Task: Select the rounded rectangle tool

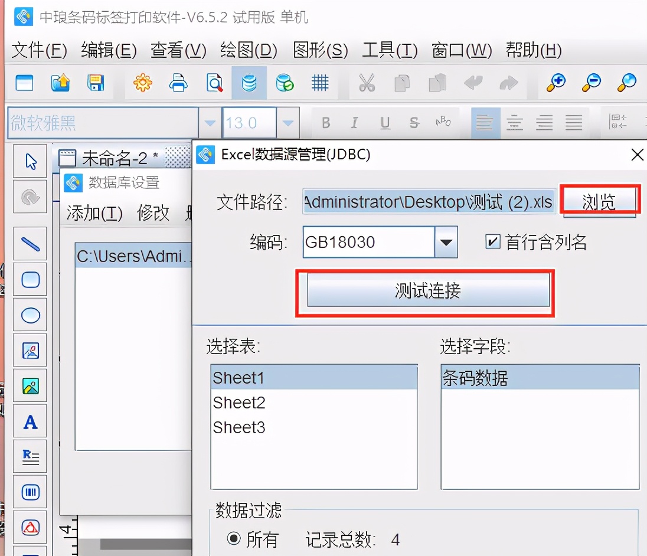Action: 30,280
